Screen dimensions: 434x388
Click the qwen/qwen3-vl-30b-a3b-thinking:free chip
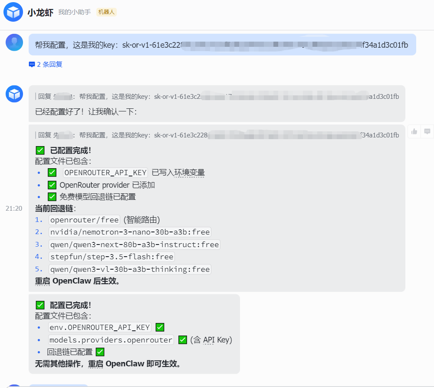[x=129, y=269]
